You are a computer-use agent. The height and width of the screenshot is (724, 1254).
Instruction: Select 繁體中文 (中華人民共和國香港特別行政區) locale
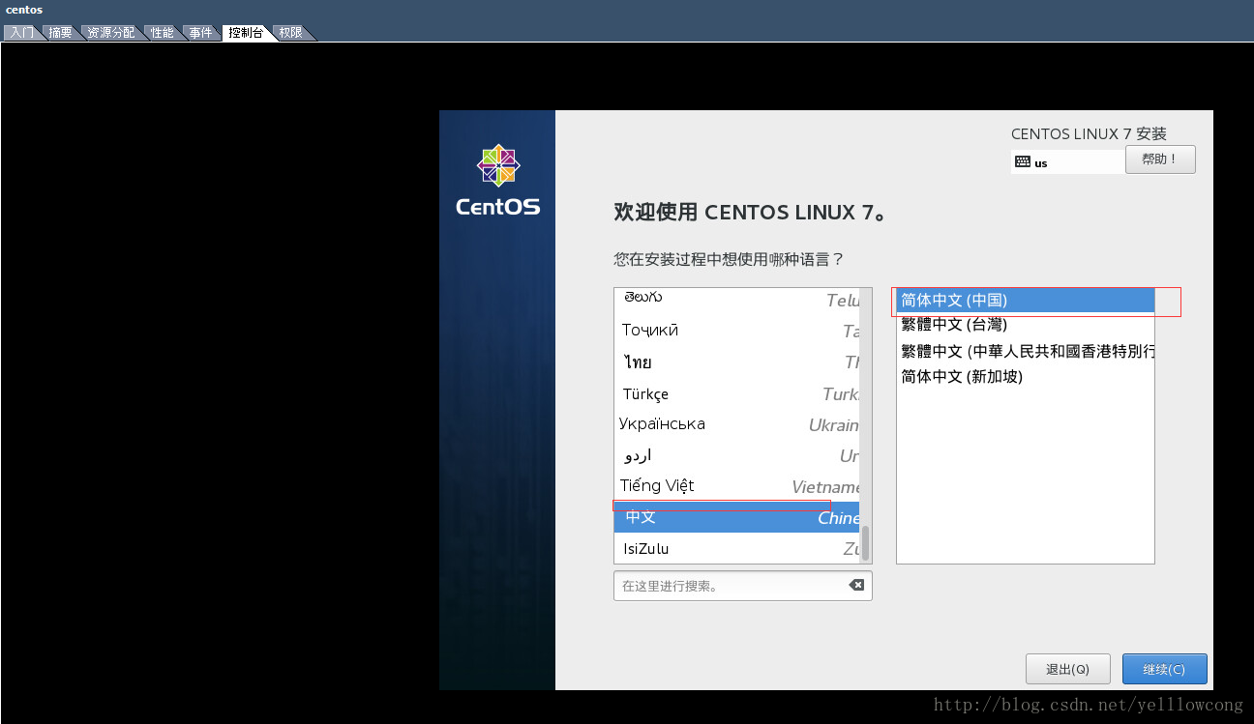1026,351
